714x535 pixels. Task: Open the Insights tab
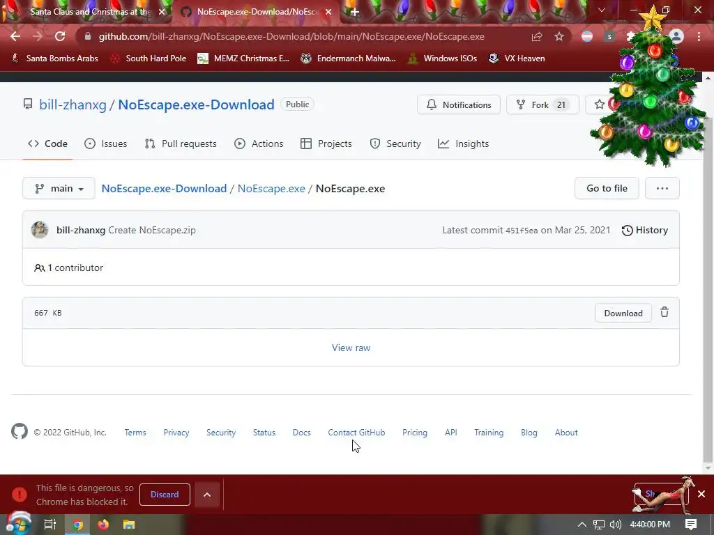[x=463, y=144]
